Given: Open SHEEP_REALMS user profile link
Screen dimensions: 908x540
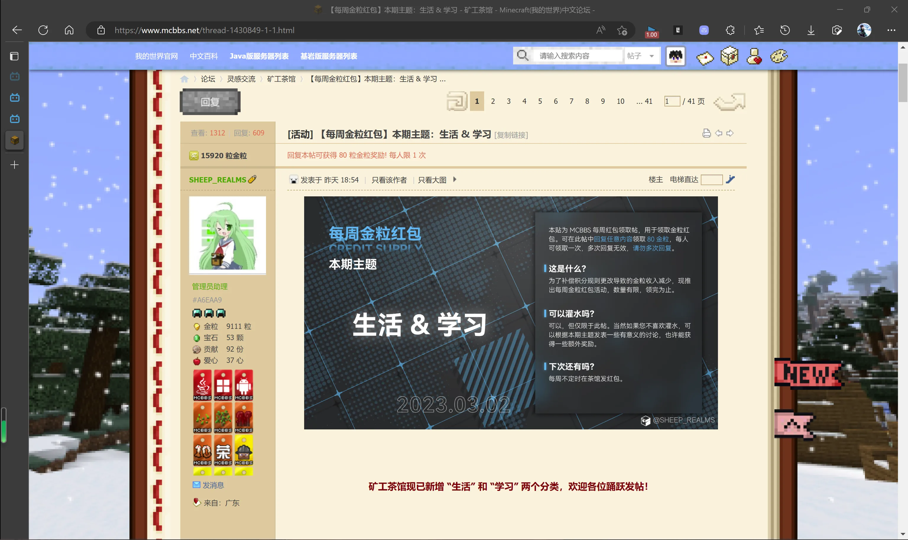Looking at the screenshot, I should pos(218,180).
